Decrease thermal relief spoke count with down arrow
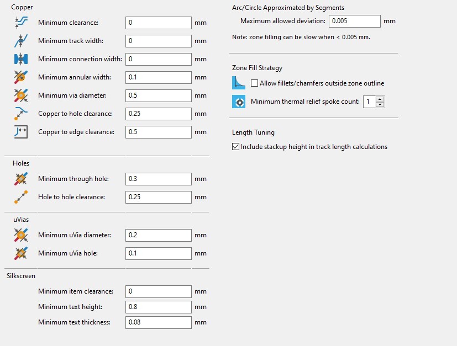This screenshot has height=346, width=457. point(380,104)
